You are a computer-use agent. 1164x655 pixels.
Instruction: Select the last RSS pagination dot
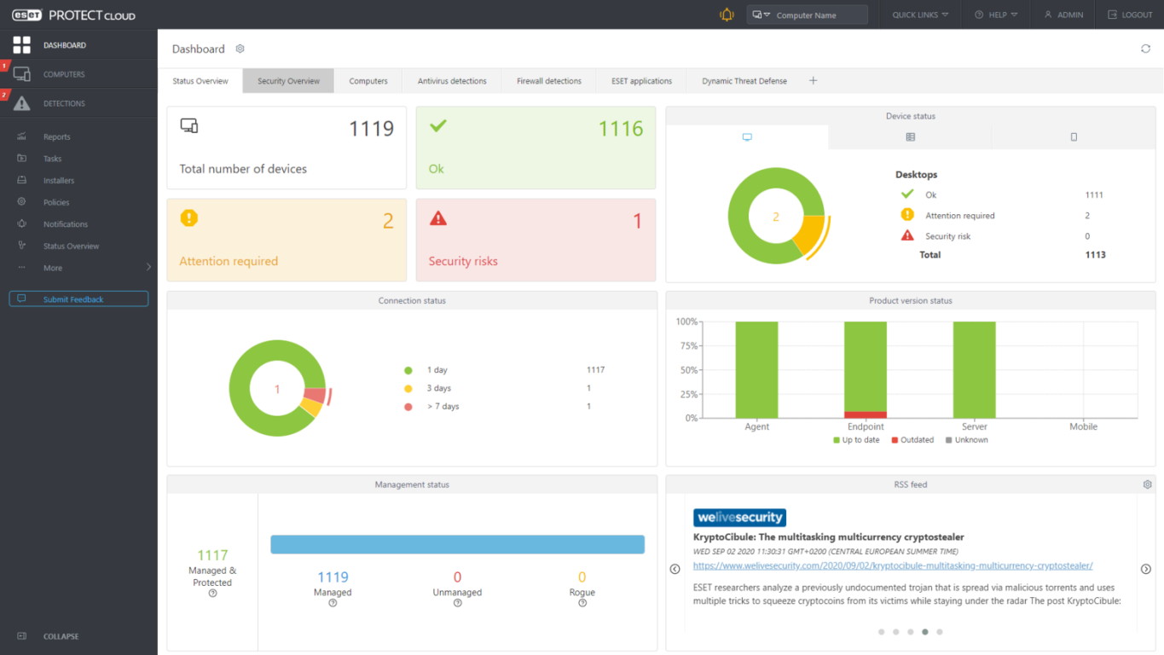[x=940, y=632]
